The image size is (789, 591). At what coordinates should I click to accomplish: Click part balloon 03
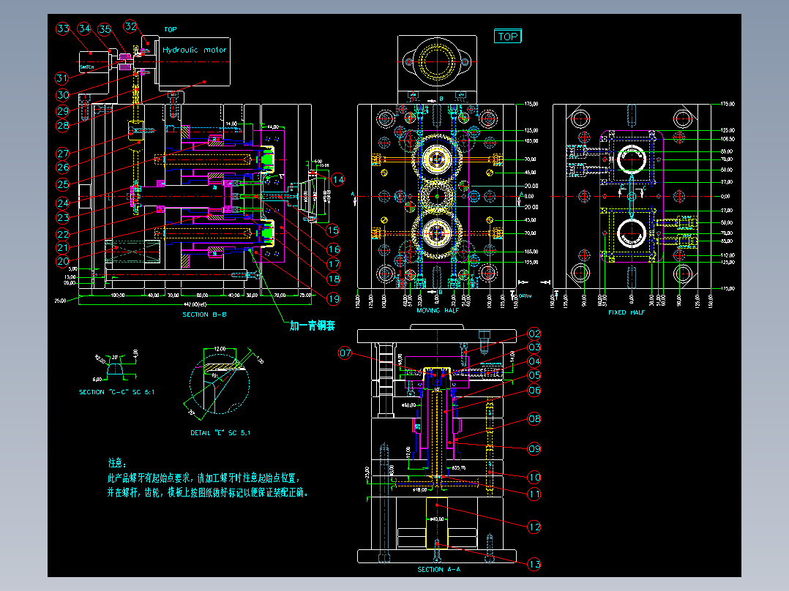[x=534, y=347]
